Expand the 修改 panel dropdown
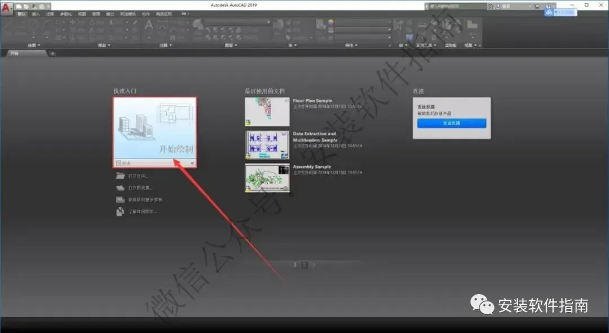 [x=104, y=46]
